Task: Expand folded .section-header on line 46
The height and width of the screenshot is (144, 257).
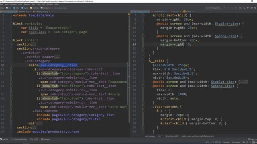Action: [x=57, y=57]
